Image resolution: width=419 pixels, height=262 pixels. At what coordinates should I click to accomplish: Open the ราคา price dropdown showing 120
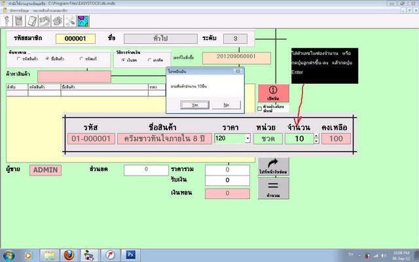(247, 139)
